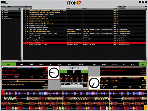Toggle the green deck 1 center button
The image size is (148, 111).
tap(62, 71)
